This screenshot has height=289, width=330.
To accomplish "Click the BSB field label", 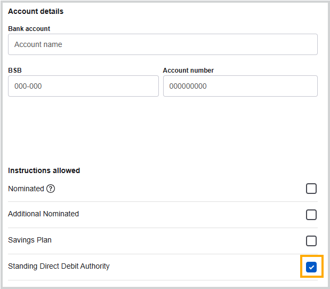I will click(x=15, y=70).
